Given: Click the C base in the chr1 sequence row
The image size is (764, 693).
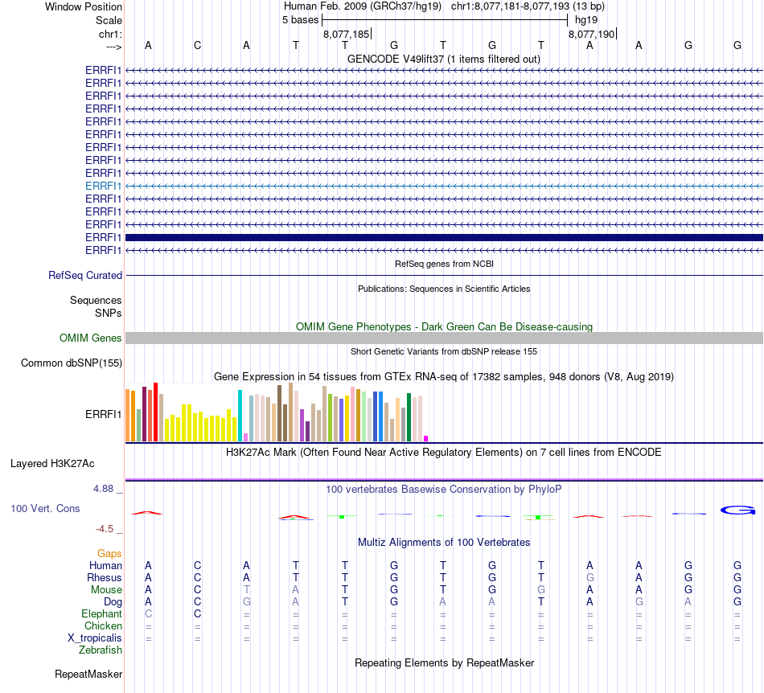Looking at the screenshot, I should (197, 45).
